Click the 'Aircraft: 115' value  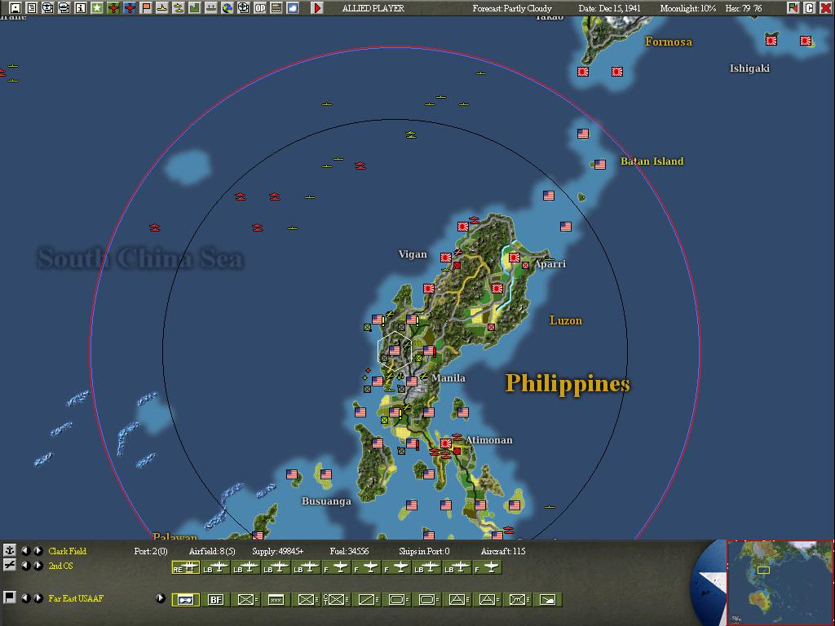point(503,551)
